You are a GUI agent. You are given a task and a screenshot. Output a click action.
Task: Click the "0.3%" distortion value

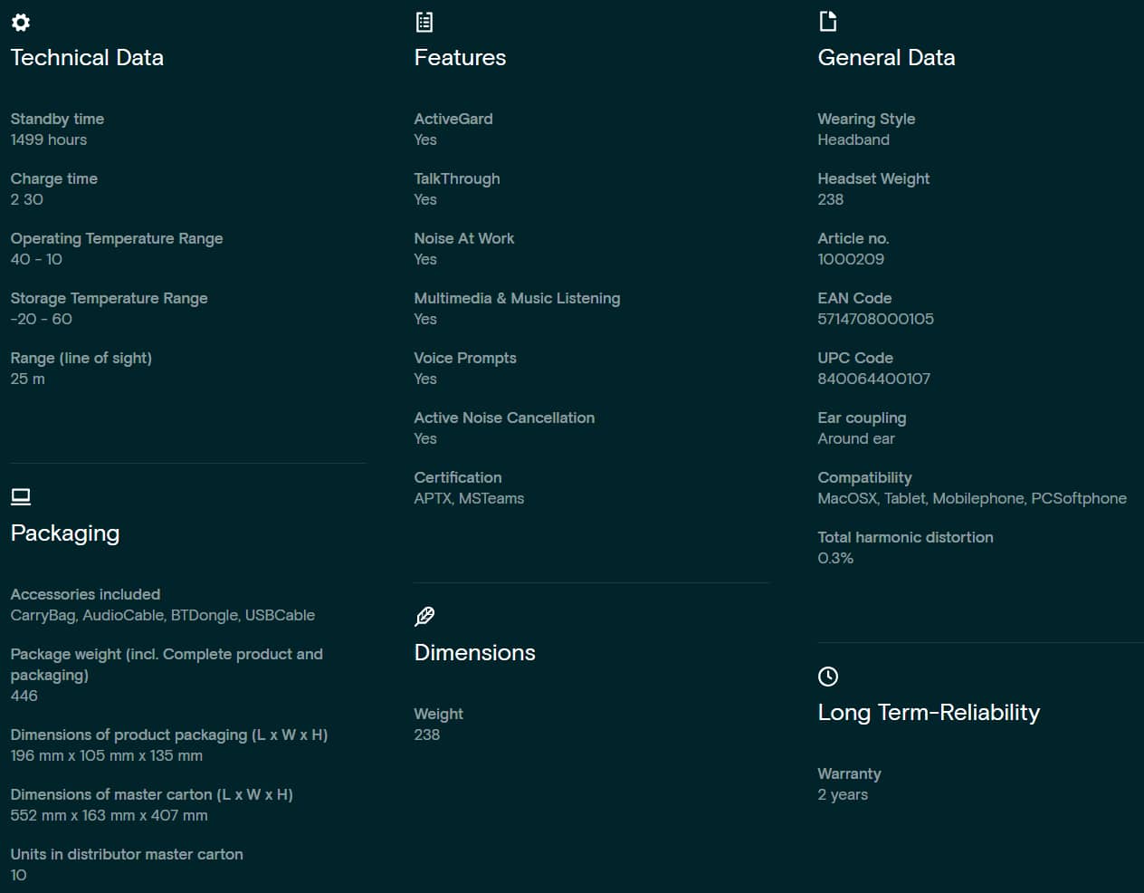coord(835,558)
